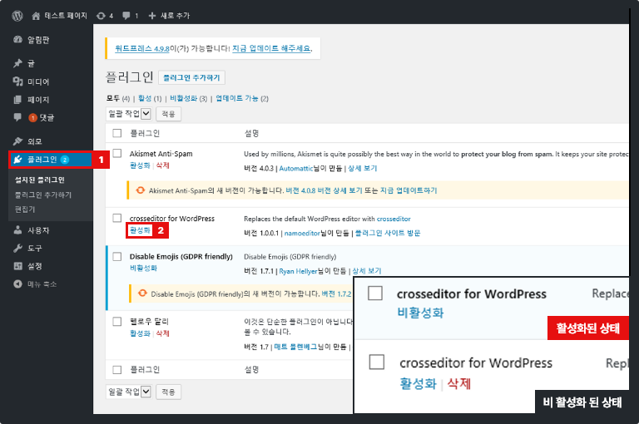Open the 댓글 comments sidebar icon
This screenshot has height=424, width=639.
(17, 117)
